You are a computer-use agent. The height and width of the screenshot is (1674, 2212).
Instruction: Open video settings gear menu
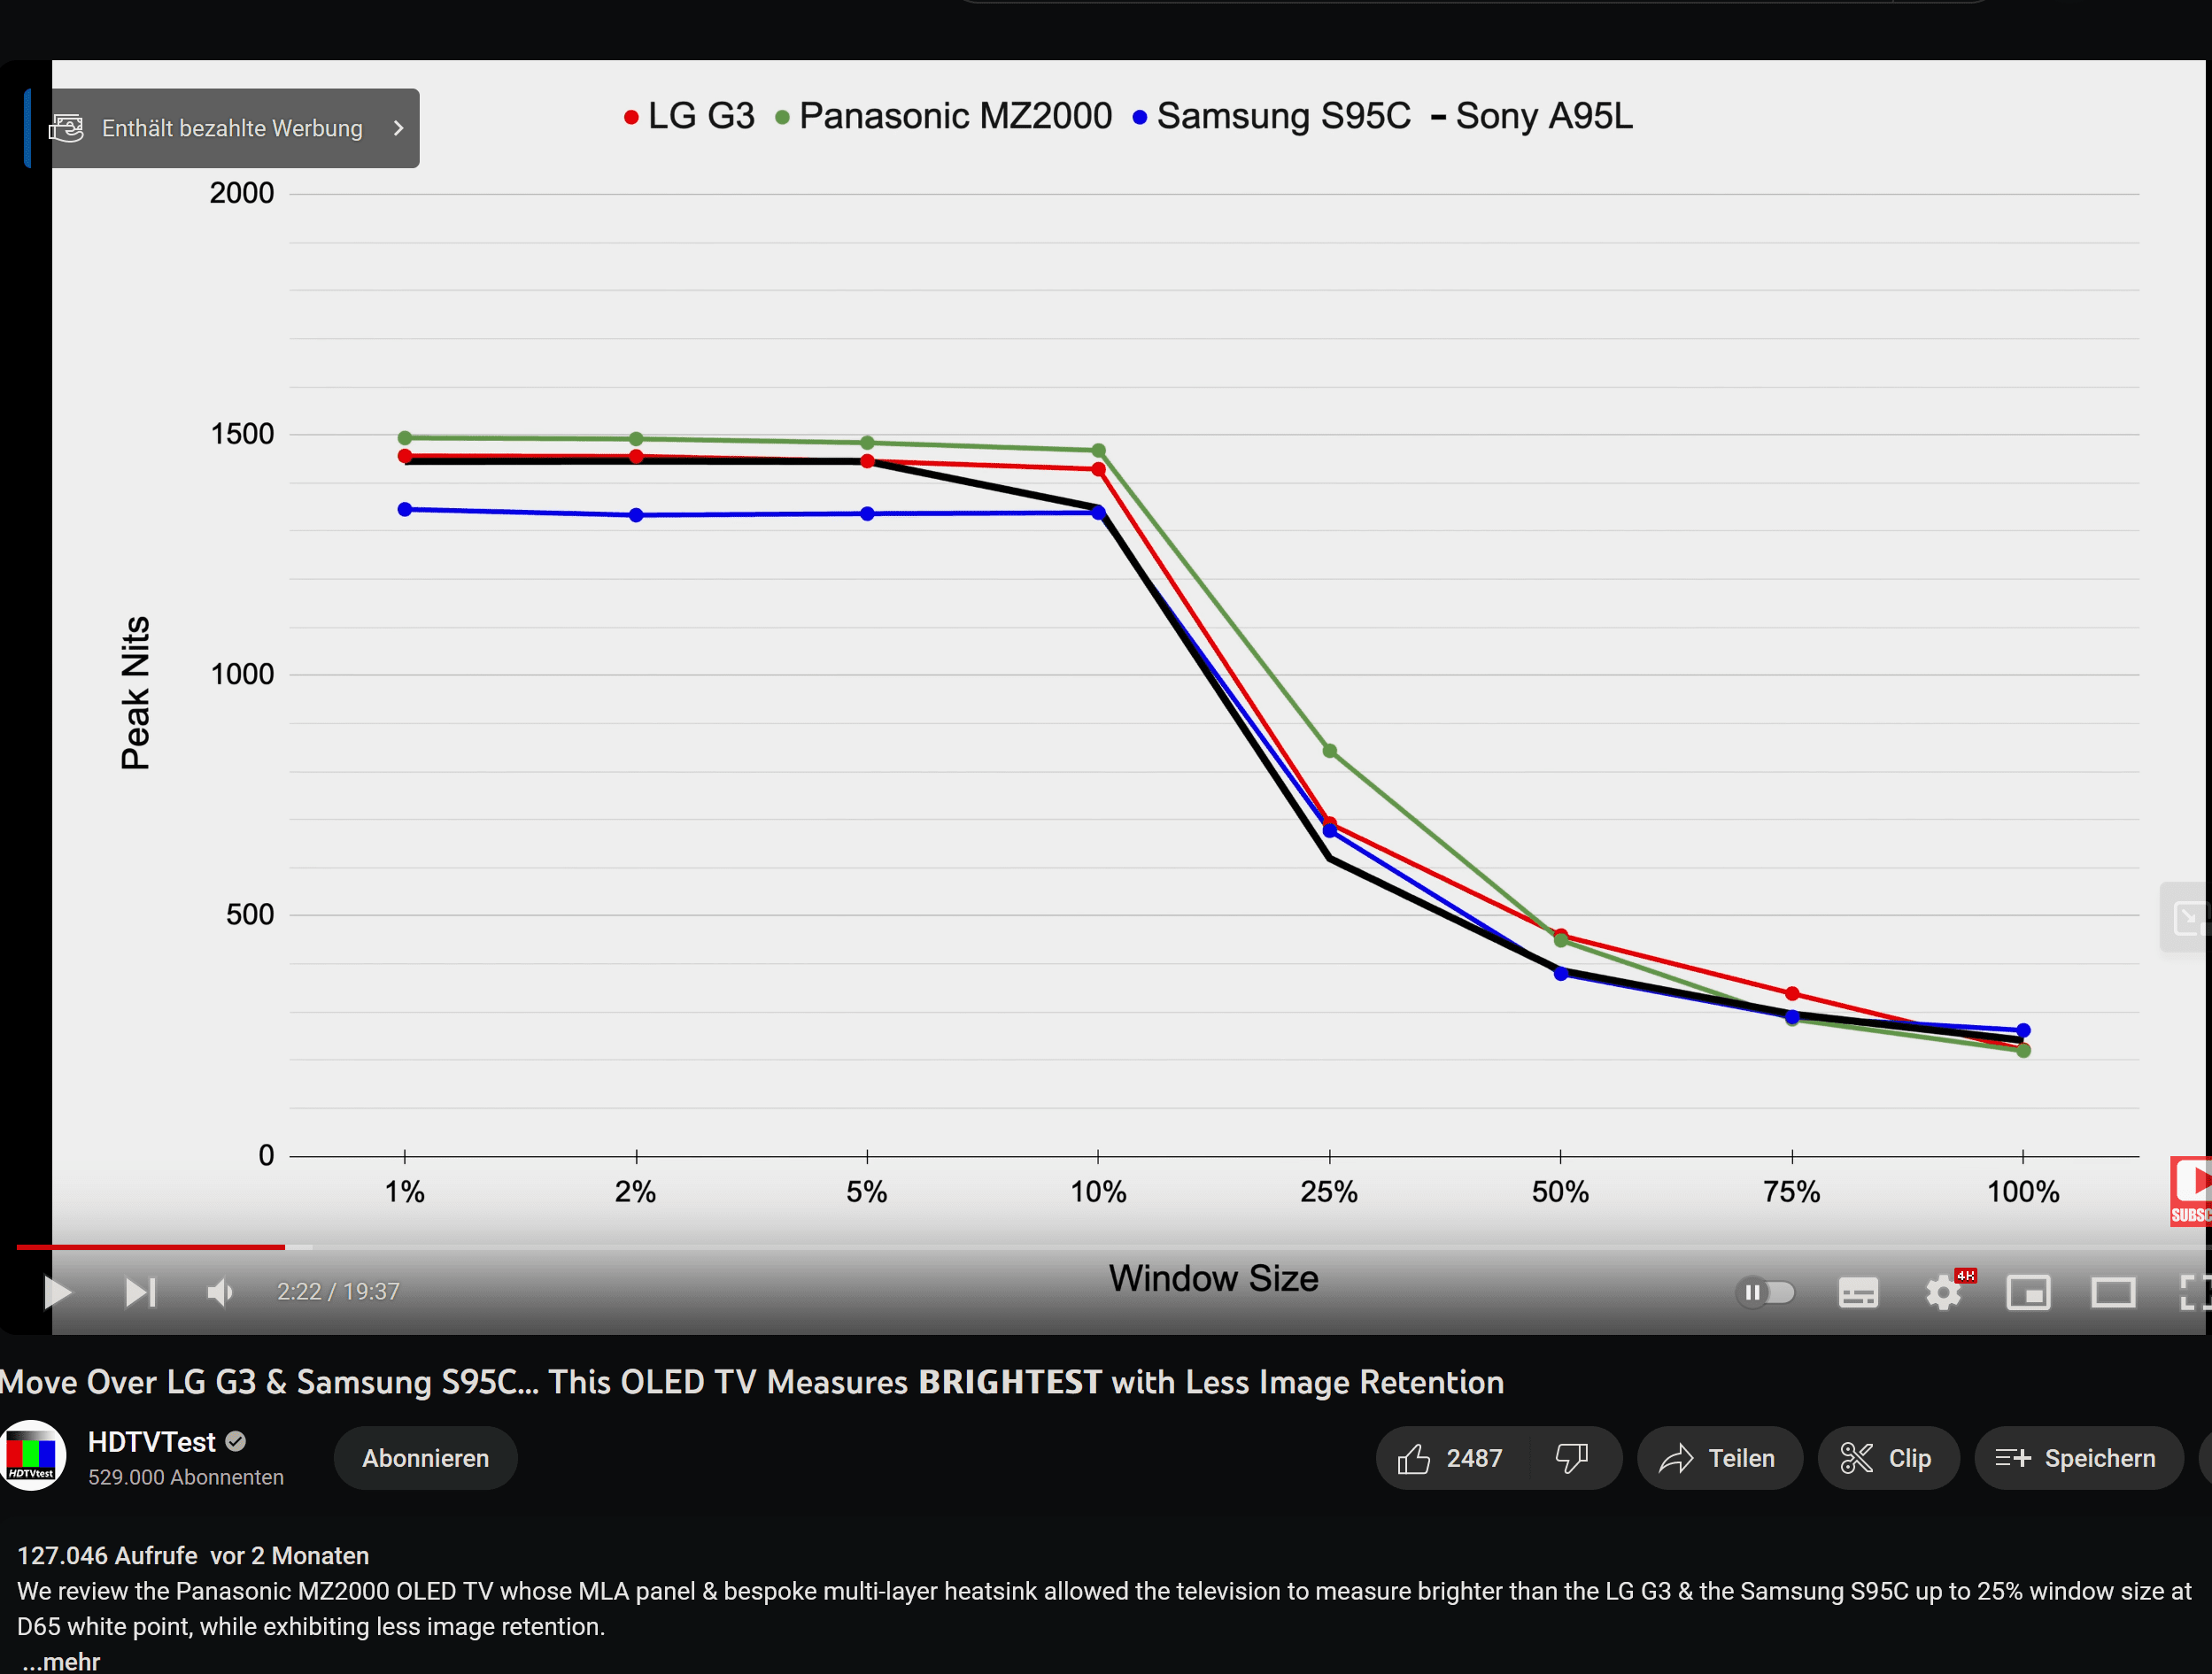[1943, 1292]
